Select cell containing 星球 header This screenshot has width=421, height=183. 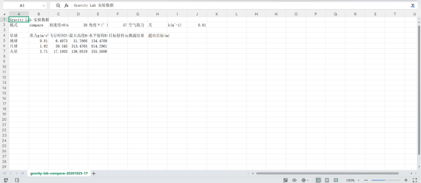(19, 35)
